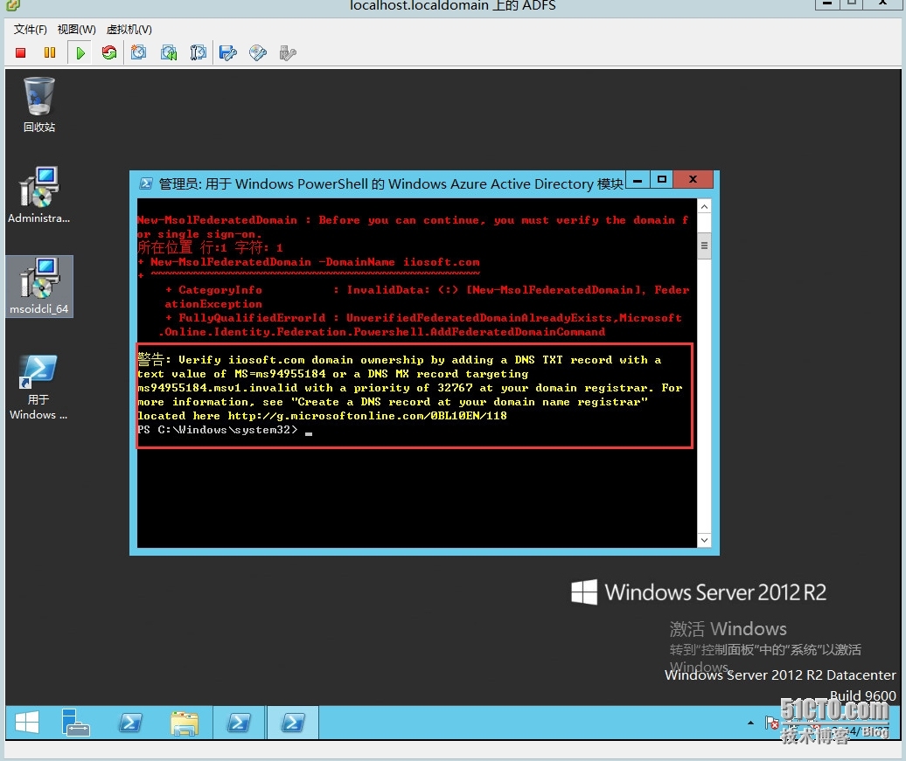Switch to third PowerShell taskbar window
This screenshot has width=906, height=761.
click(292, 723)
